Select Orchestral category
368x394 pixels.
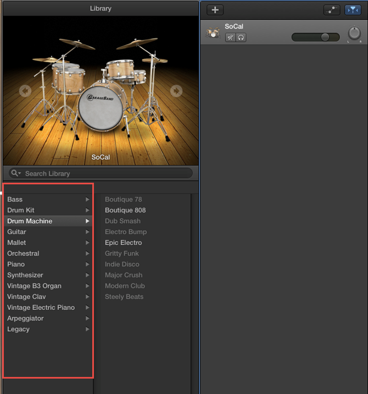click(x=48, y=253)
